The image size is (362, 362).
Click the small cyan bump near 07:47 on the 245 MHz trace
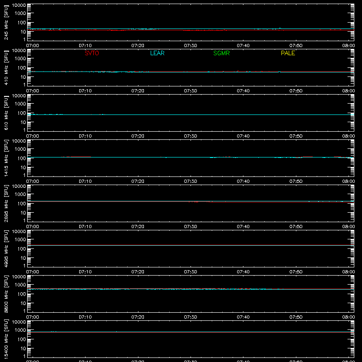coord(280,29)
